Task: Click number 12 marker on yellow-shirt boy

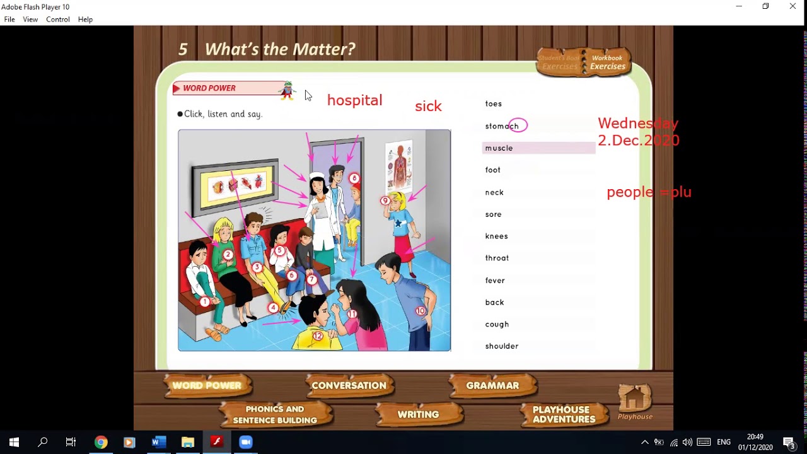Action: pyautogui.click(x=318, y=336)
